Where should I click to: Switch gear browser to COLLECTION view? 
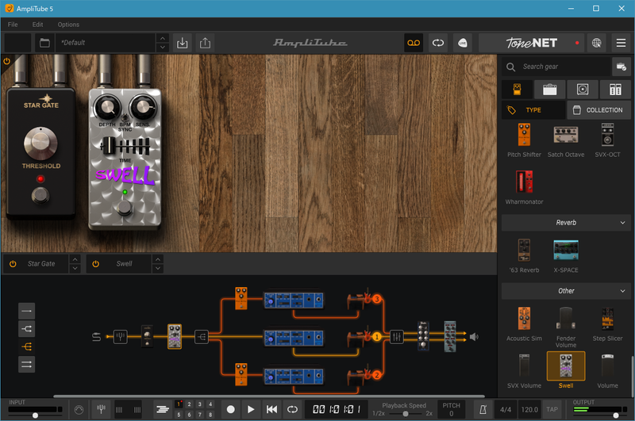tap(598, 110)
